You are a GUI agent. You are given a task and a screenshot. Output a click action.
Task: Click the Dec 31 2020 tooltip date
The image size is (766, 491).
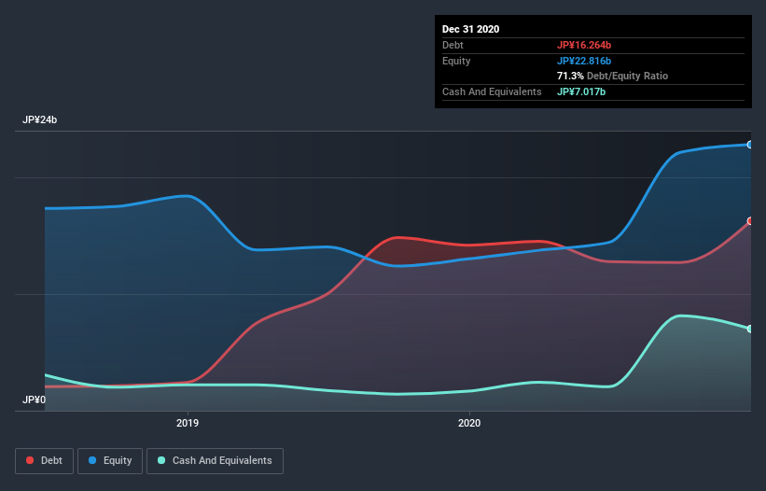click(470, 29)
